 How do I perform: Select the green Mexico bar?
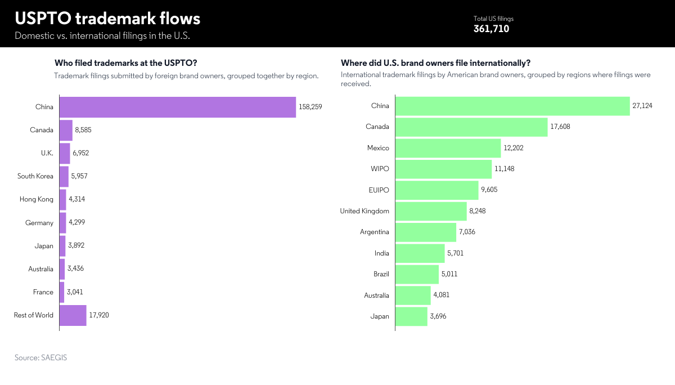click(448, 148)
